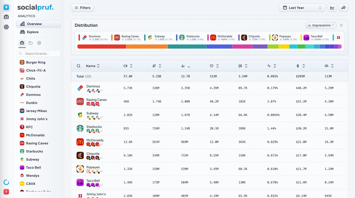This screenshot has height=198, width=355.
Task: Select Burger King in the sidebar
Action: point(35,62)
